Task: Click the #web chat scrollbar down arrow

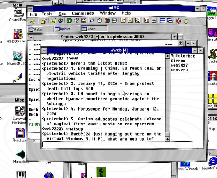Action: point(167,139)
